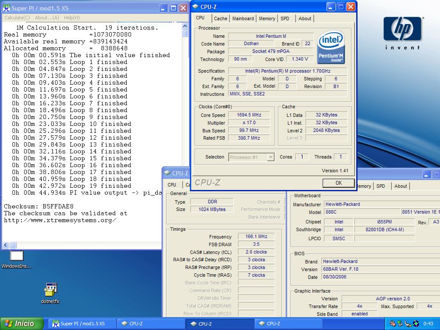Click the '2048 KBytes' Level 2 cache value

[326, 130]
